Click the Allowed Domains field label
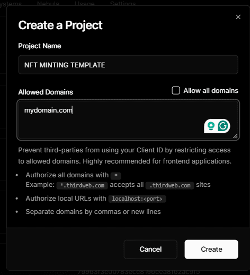Image resolution: width=250 pixels, height=275 pixels. 46,92
